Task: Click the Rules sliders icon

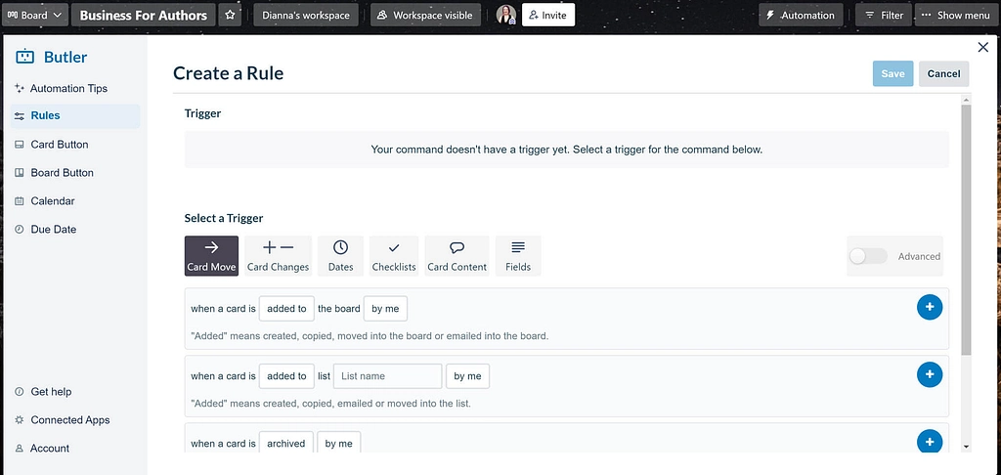Action: (x=20, y=116)
